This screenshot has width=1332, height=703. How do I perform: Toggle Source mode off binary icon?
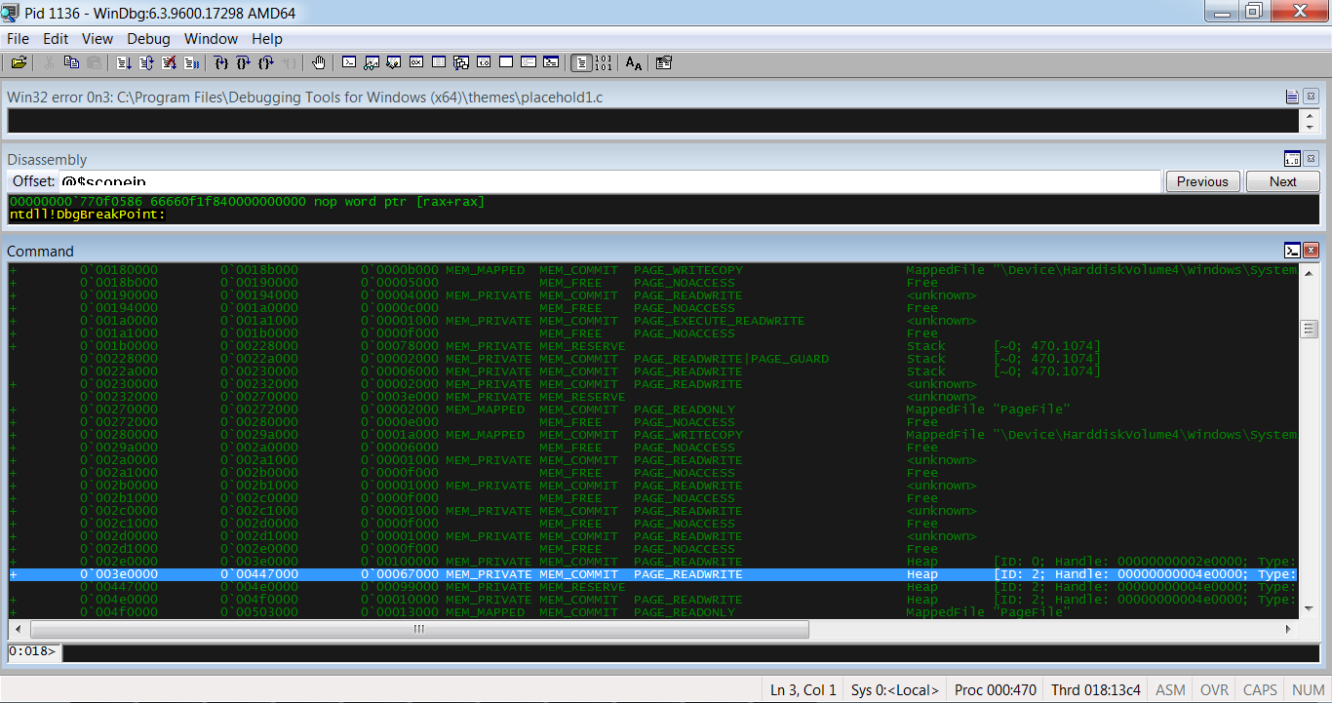[x=604, y=63]
